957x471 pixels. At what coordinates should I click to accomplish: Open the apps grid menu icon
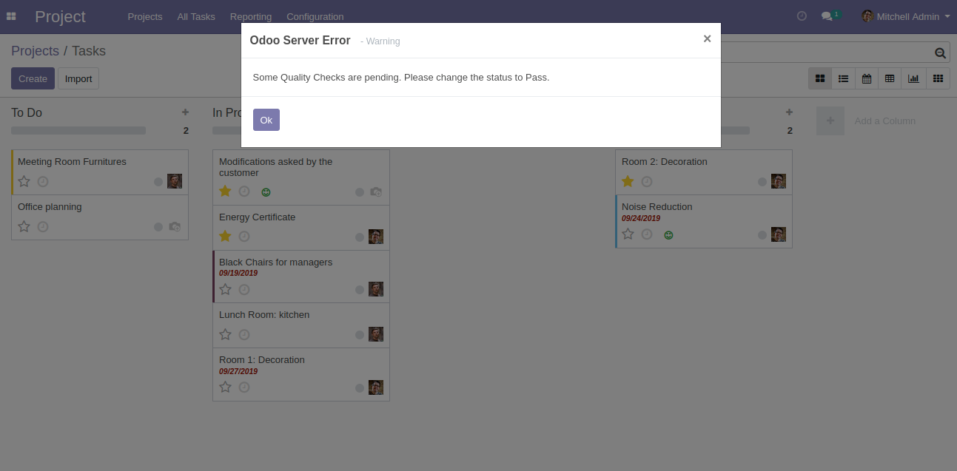tap(11, 16)
